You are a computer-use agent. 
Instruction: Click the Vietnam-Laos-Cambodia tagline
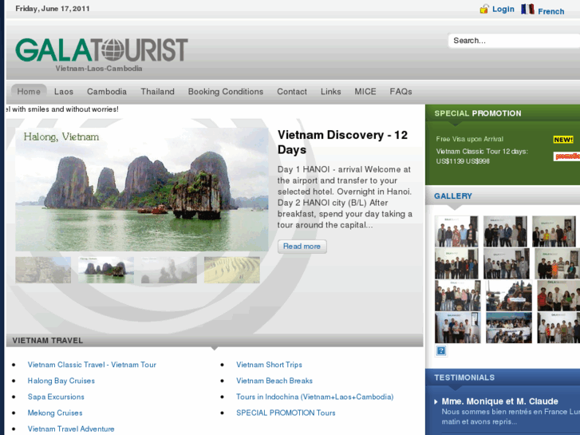click(99, 69)
